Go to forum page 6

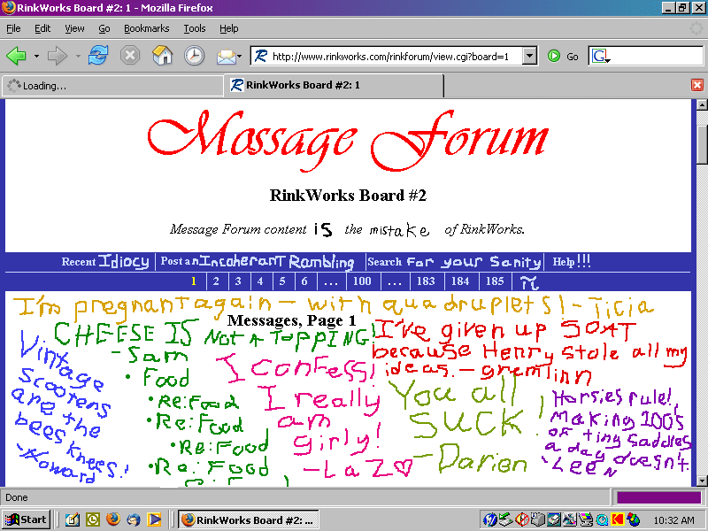[304, 281]
